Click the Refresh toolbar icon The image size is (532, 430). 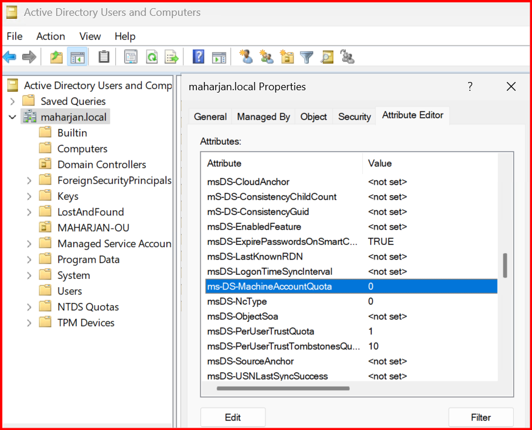click(151, 57)
